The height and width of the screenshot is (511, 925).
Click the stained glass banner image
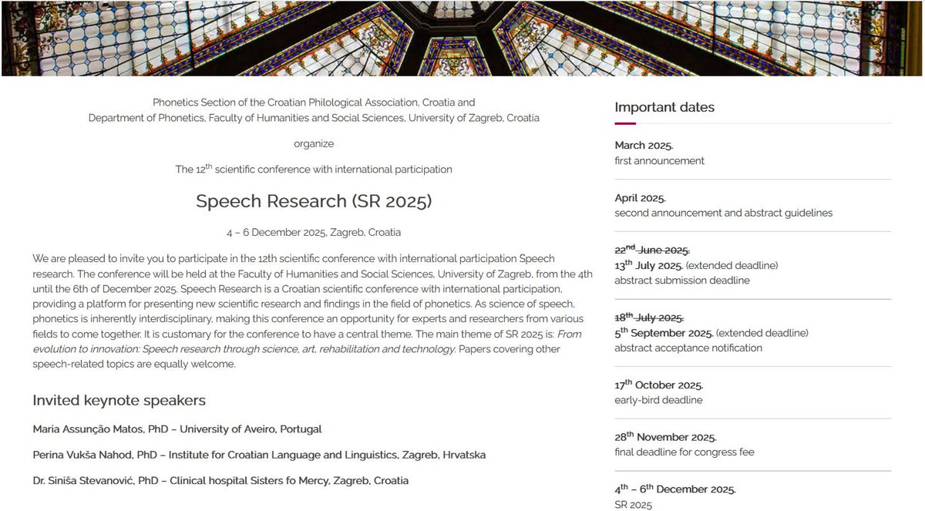462,38
